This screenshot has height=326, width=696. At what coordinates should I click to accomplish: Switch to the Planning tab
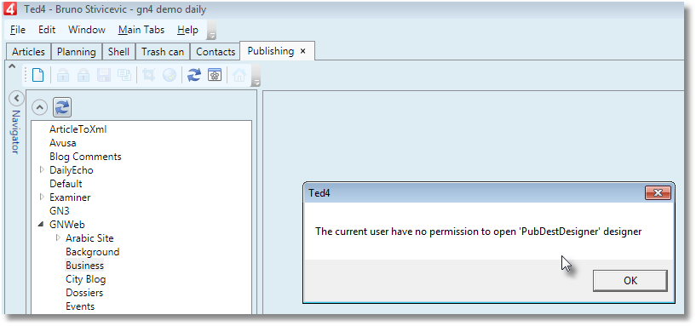77,51
